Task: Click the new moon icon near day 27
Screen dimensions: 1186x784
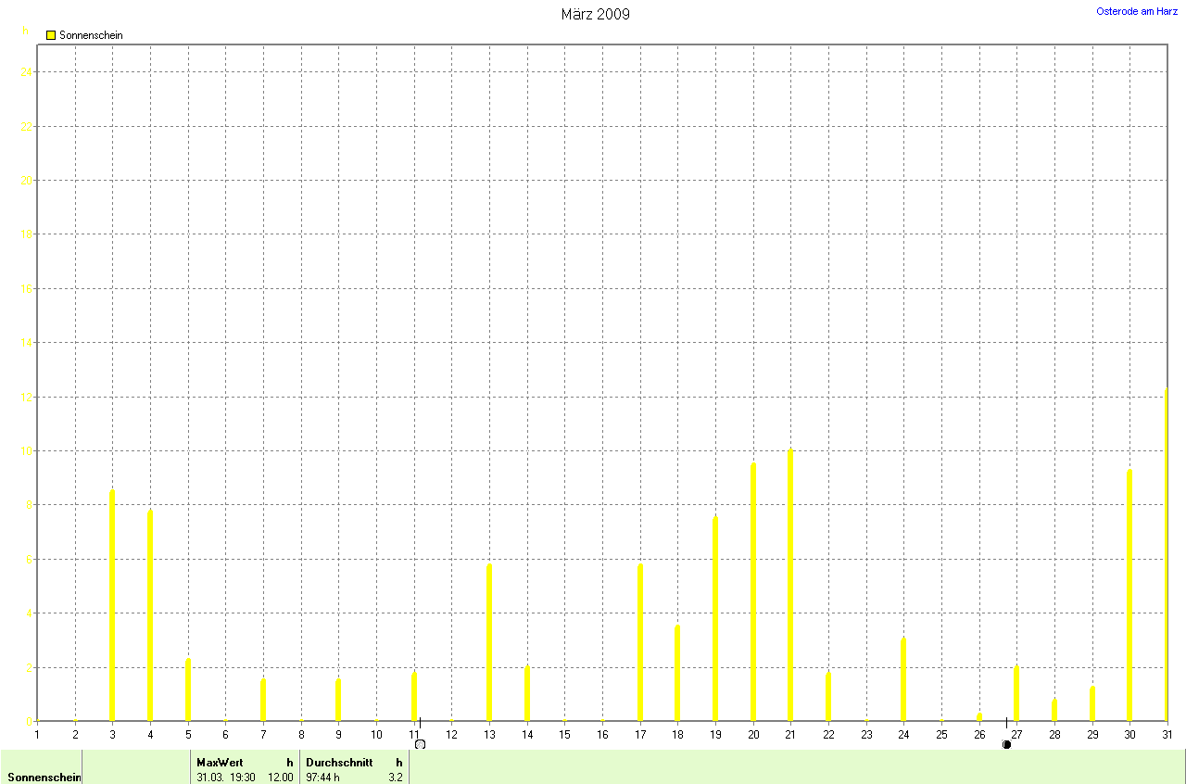Action: tap(1006, 744)
